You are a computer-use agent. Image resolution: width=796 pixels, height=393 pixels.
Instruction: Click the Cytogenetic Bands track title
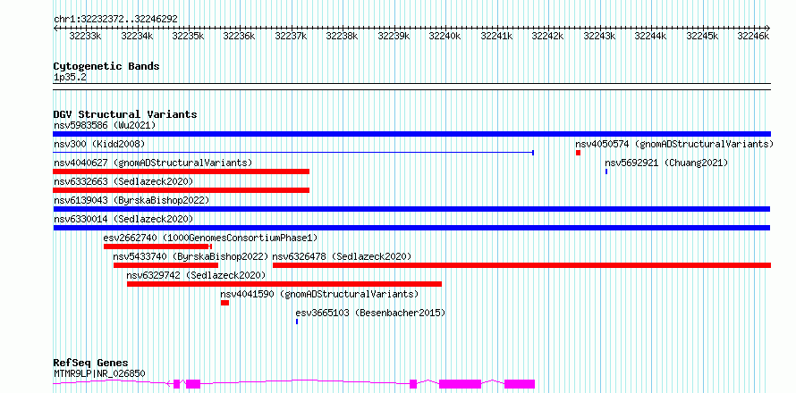(106, 66)
